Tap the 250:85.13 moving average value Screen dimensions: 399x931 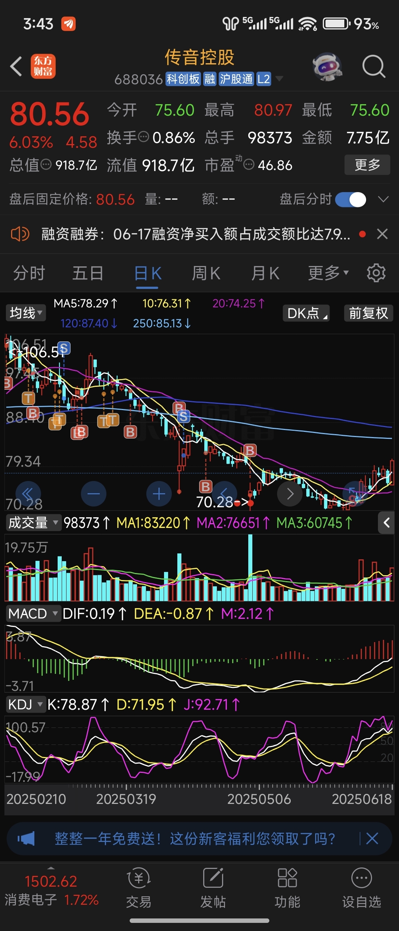pyautogui.click(x=162, y=324)
